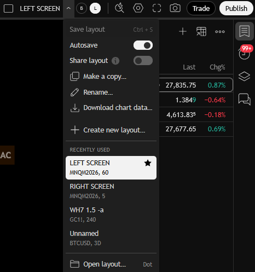The height and width of the screenshot is (272, 255).
Task: Click the Publish button
Action: point(236,8)
